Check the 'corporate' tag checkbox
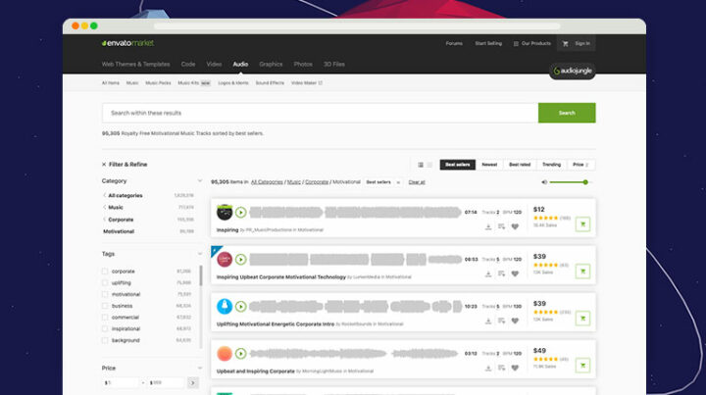 tap(105, 272)
